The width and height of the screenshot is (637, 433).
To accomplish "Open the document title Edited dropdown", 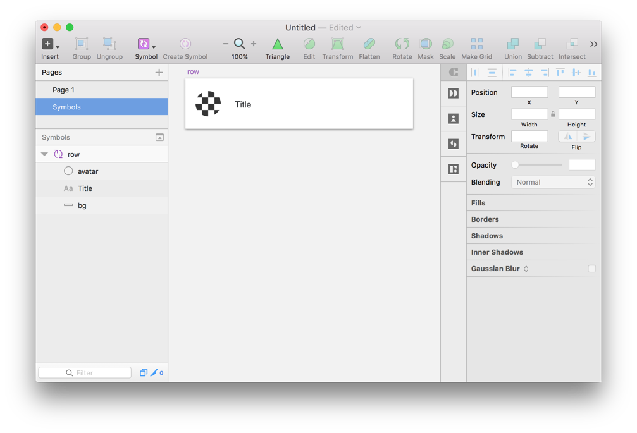I will 345,28.
